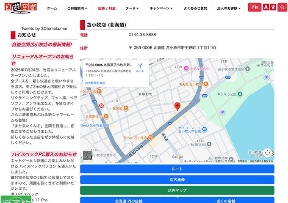Click the red location pin on the map

[177, 106]
